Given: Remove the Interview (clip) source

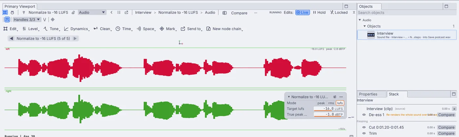Looking at the screenshot, I should (x=454, y=109).
